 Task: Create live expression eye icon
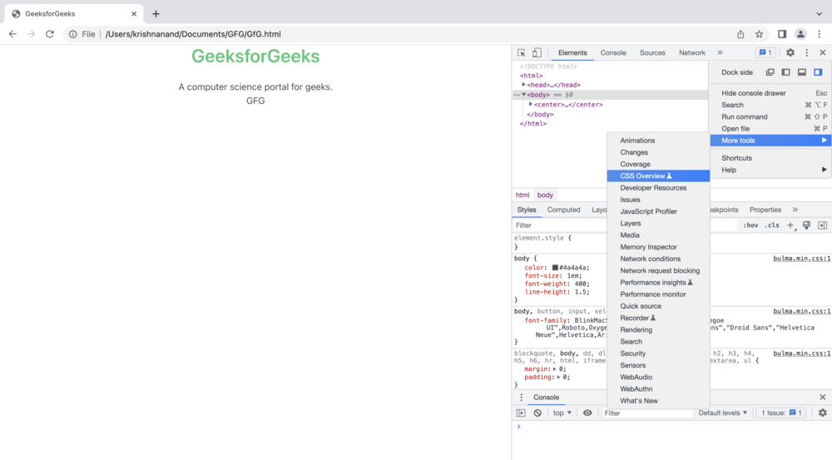(587, 413)
